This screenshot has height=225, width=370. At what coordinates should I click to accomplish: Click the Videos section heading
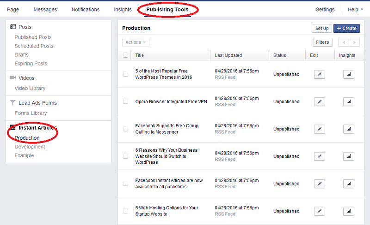point(26,78)
